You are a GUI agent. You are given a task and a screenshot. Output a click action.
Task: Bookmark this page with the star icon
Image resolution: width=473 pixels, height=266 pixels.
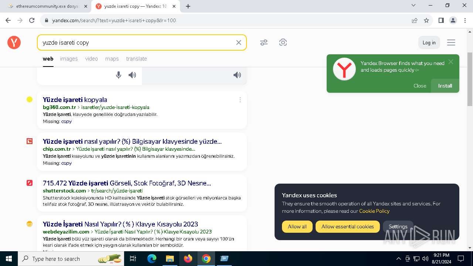click(426, 20)
